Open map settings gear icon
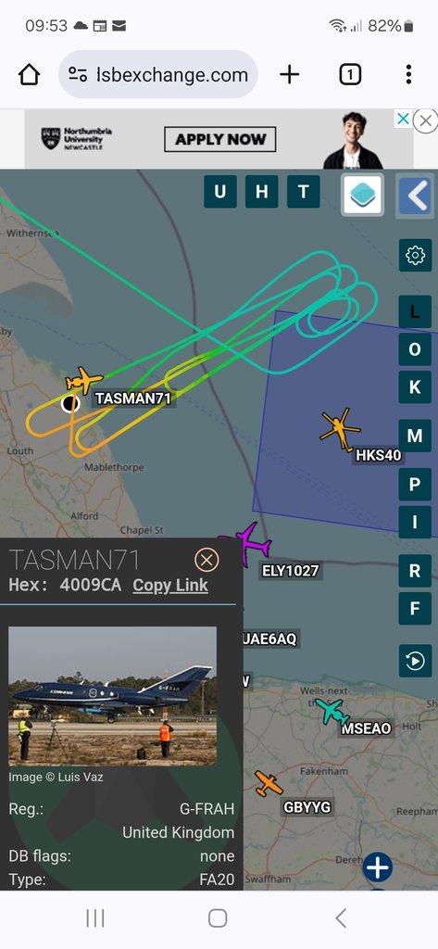 pyautogui.click(x=415, y=256)
